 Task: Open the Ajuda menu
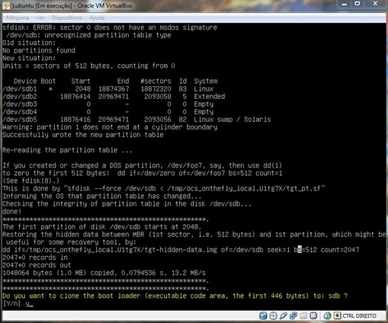click(x=97, y=18)
